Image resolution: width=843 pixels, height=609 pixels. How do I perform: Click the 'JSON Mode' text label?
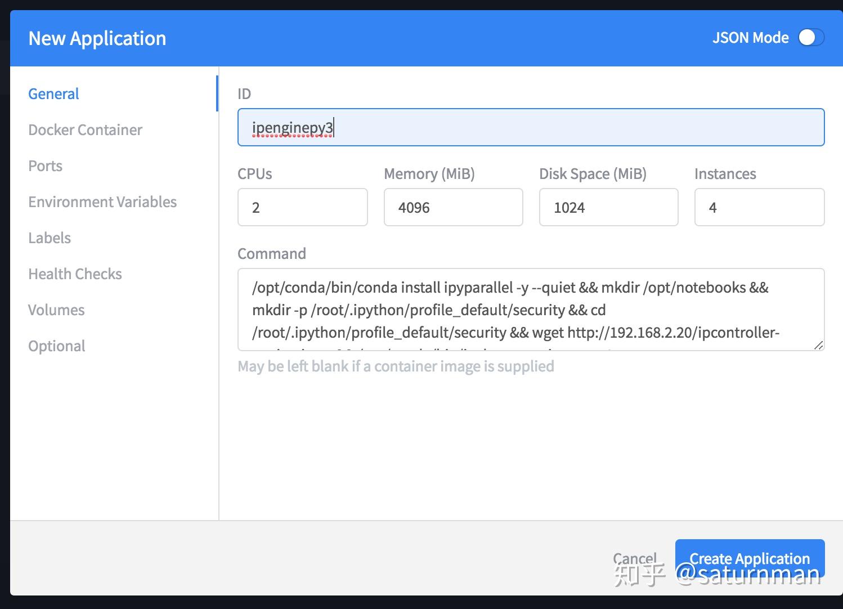[x=750, y=38]
